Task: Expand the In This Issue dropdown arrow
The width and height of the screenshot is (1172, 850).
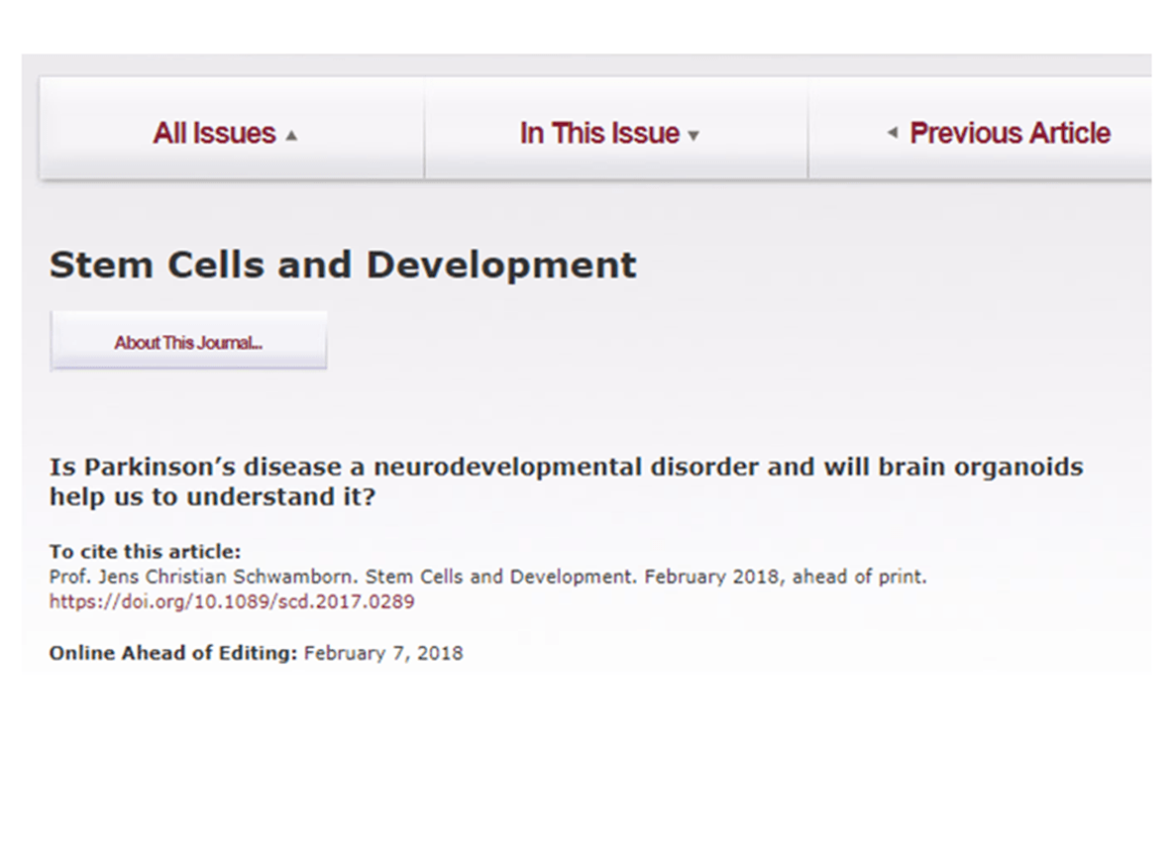Action: [x=693, y=136]
